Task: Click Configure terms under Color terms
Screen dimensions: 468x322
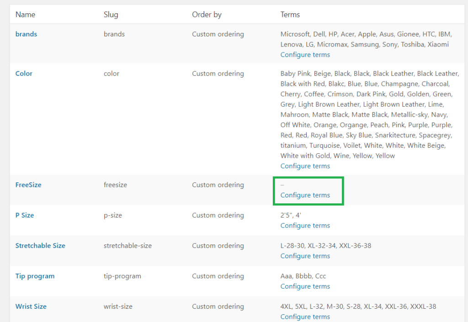Action: [305, 166]
